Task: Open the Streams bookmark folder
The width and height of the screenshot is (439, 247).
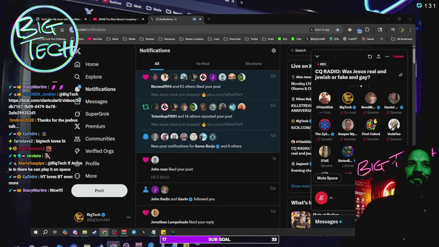Action: point(147,39)
